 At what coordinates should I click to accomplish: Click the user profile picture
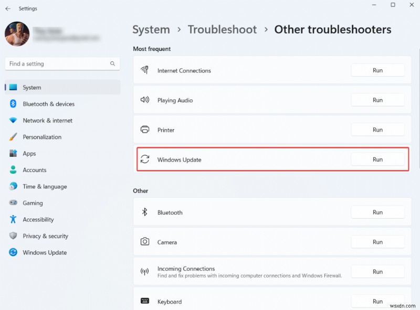coord(17,34)
